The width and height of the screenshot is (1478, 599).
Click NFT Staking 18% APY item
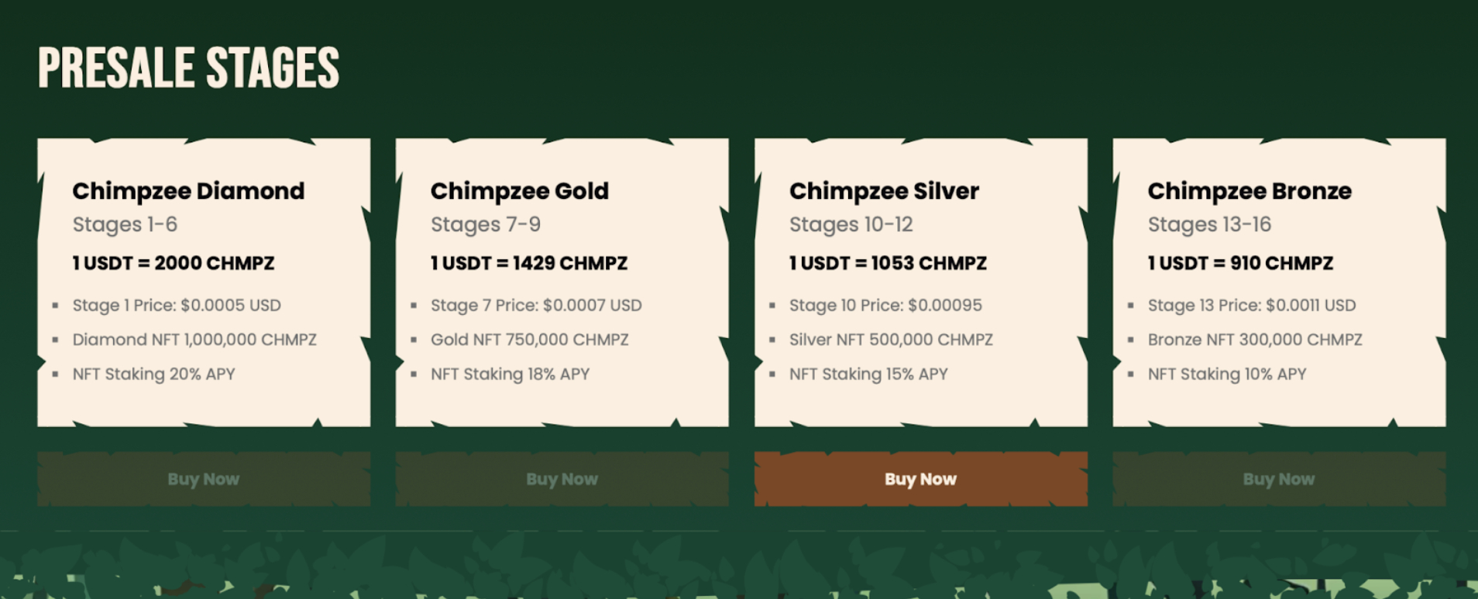point(510,375)
